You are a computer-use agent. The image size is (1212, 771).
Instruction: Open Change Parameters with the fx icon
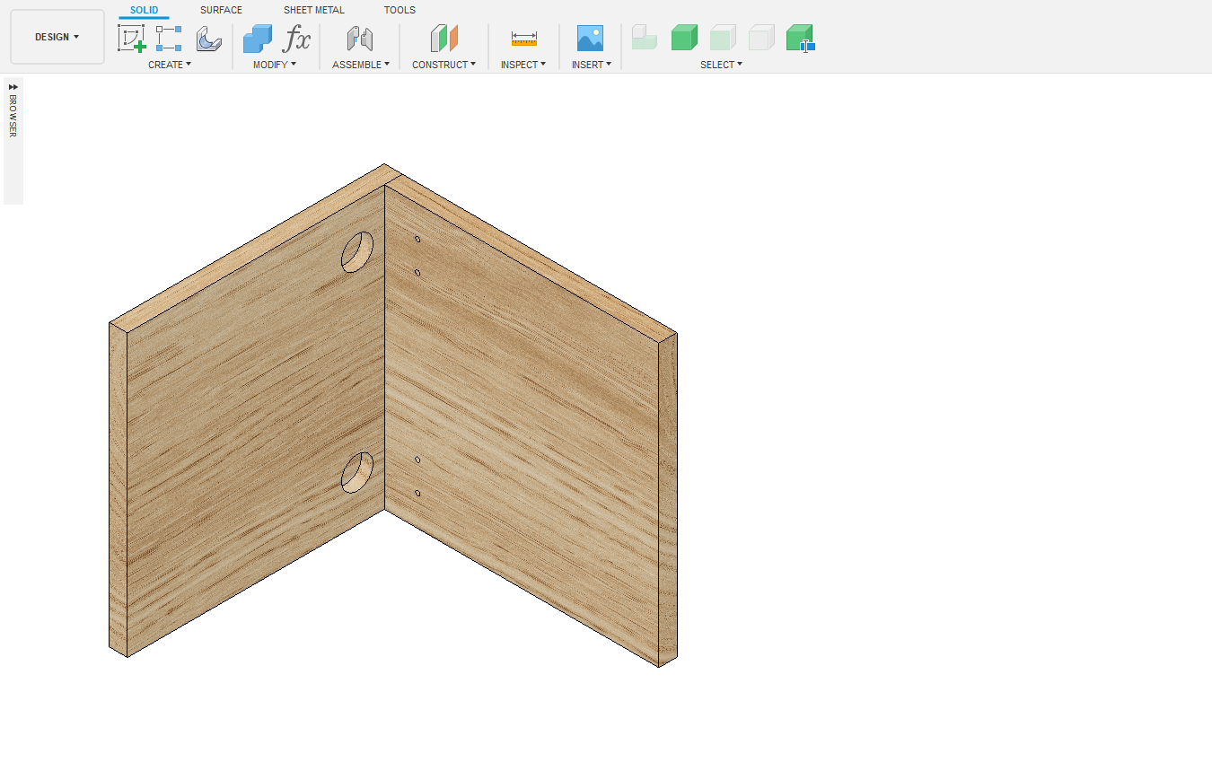(296, 39)
